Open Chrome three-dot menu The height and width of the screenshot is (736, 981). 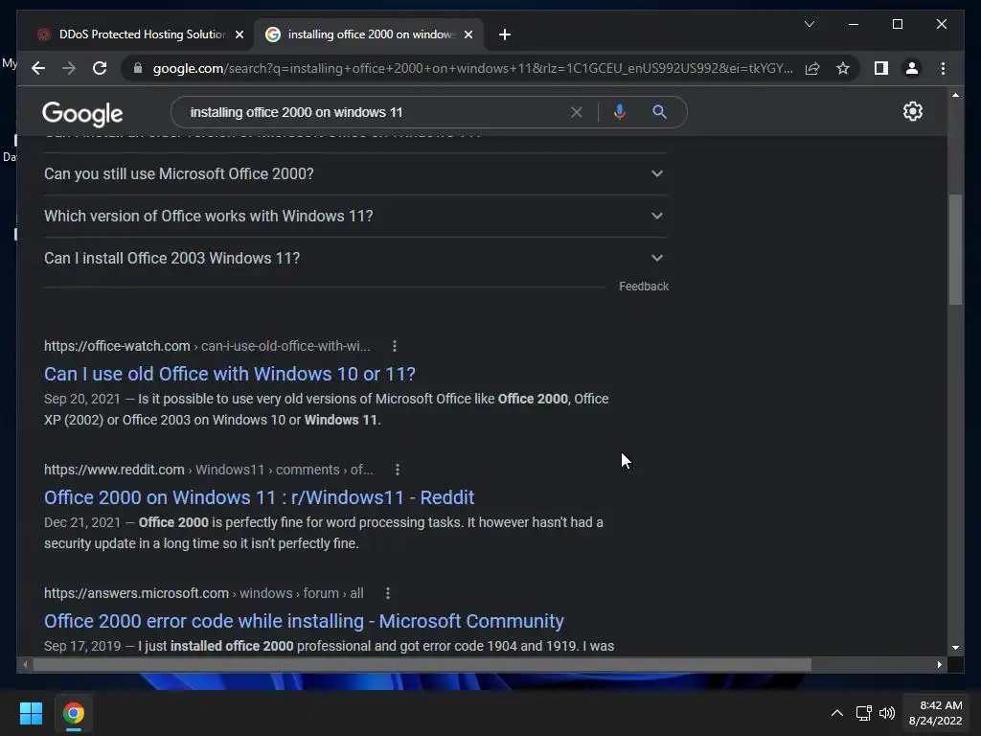tap(943, 68)
